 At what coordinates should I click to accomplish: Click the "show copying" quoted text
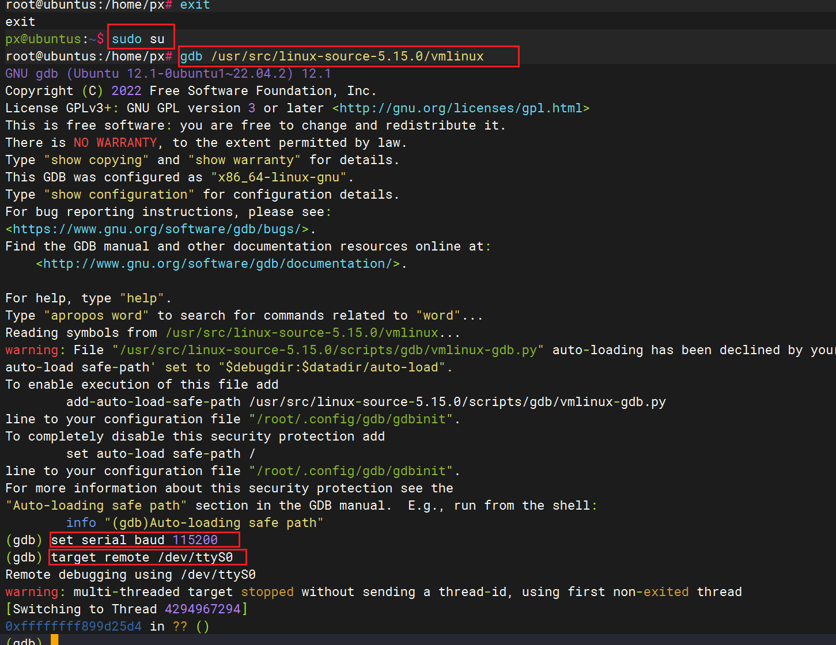point(96,160)
